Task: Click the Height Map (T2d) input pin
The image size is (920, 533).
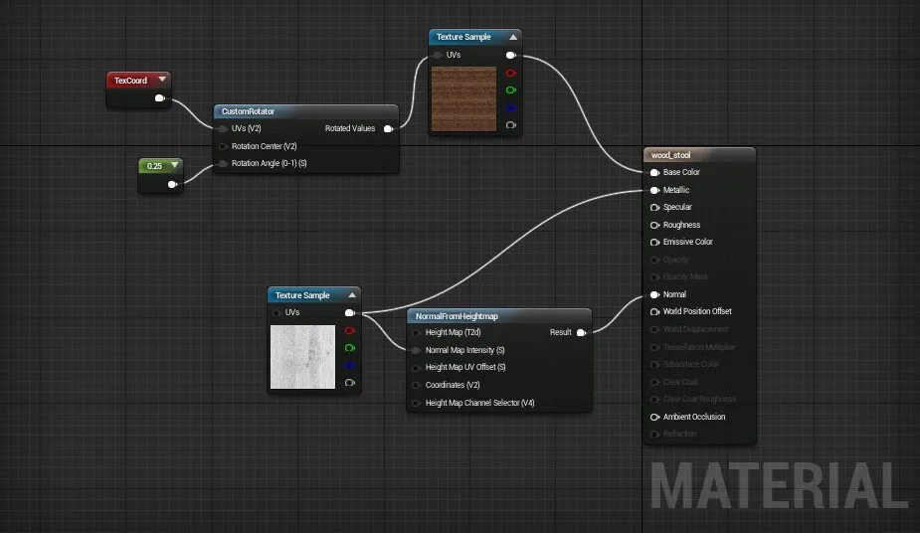Action: click(x=416, y=332)
